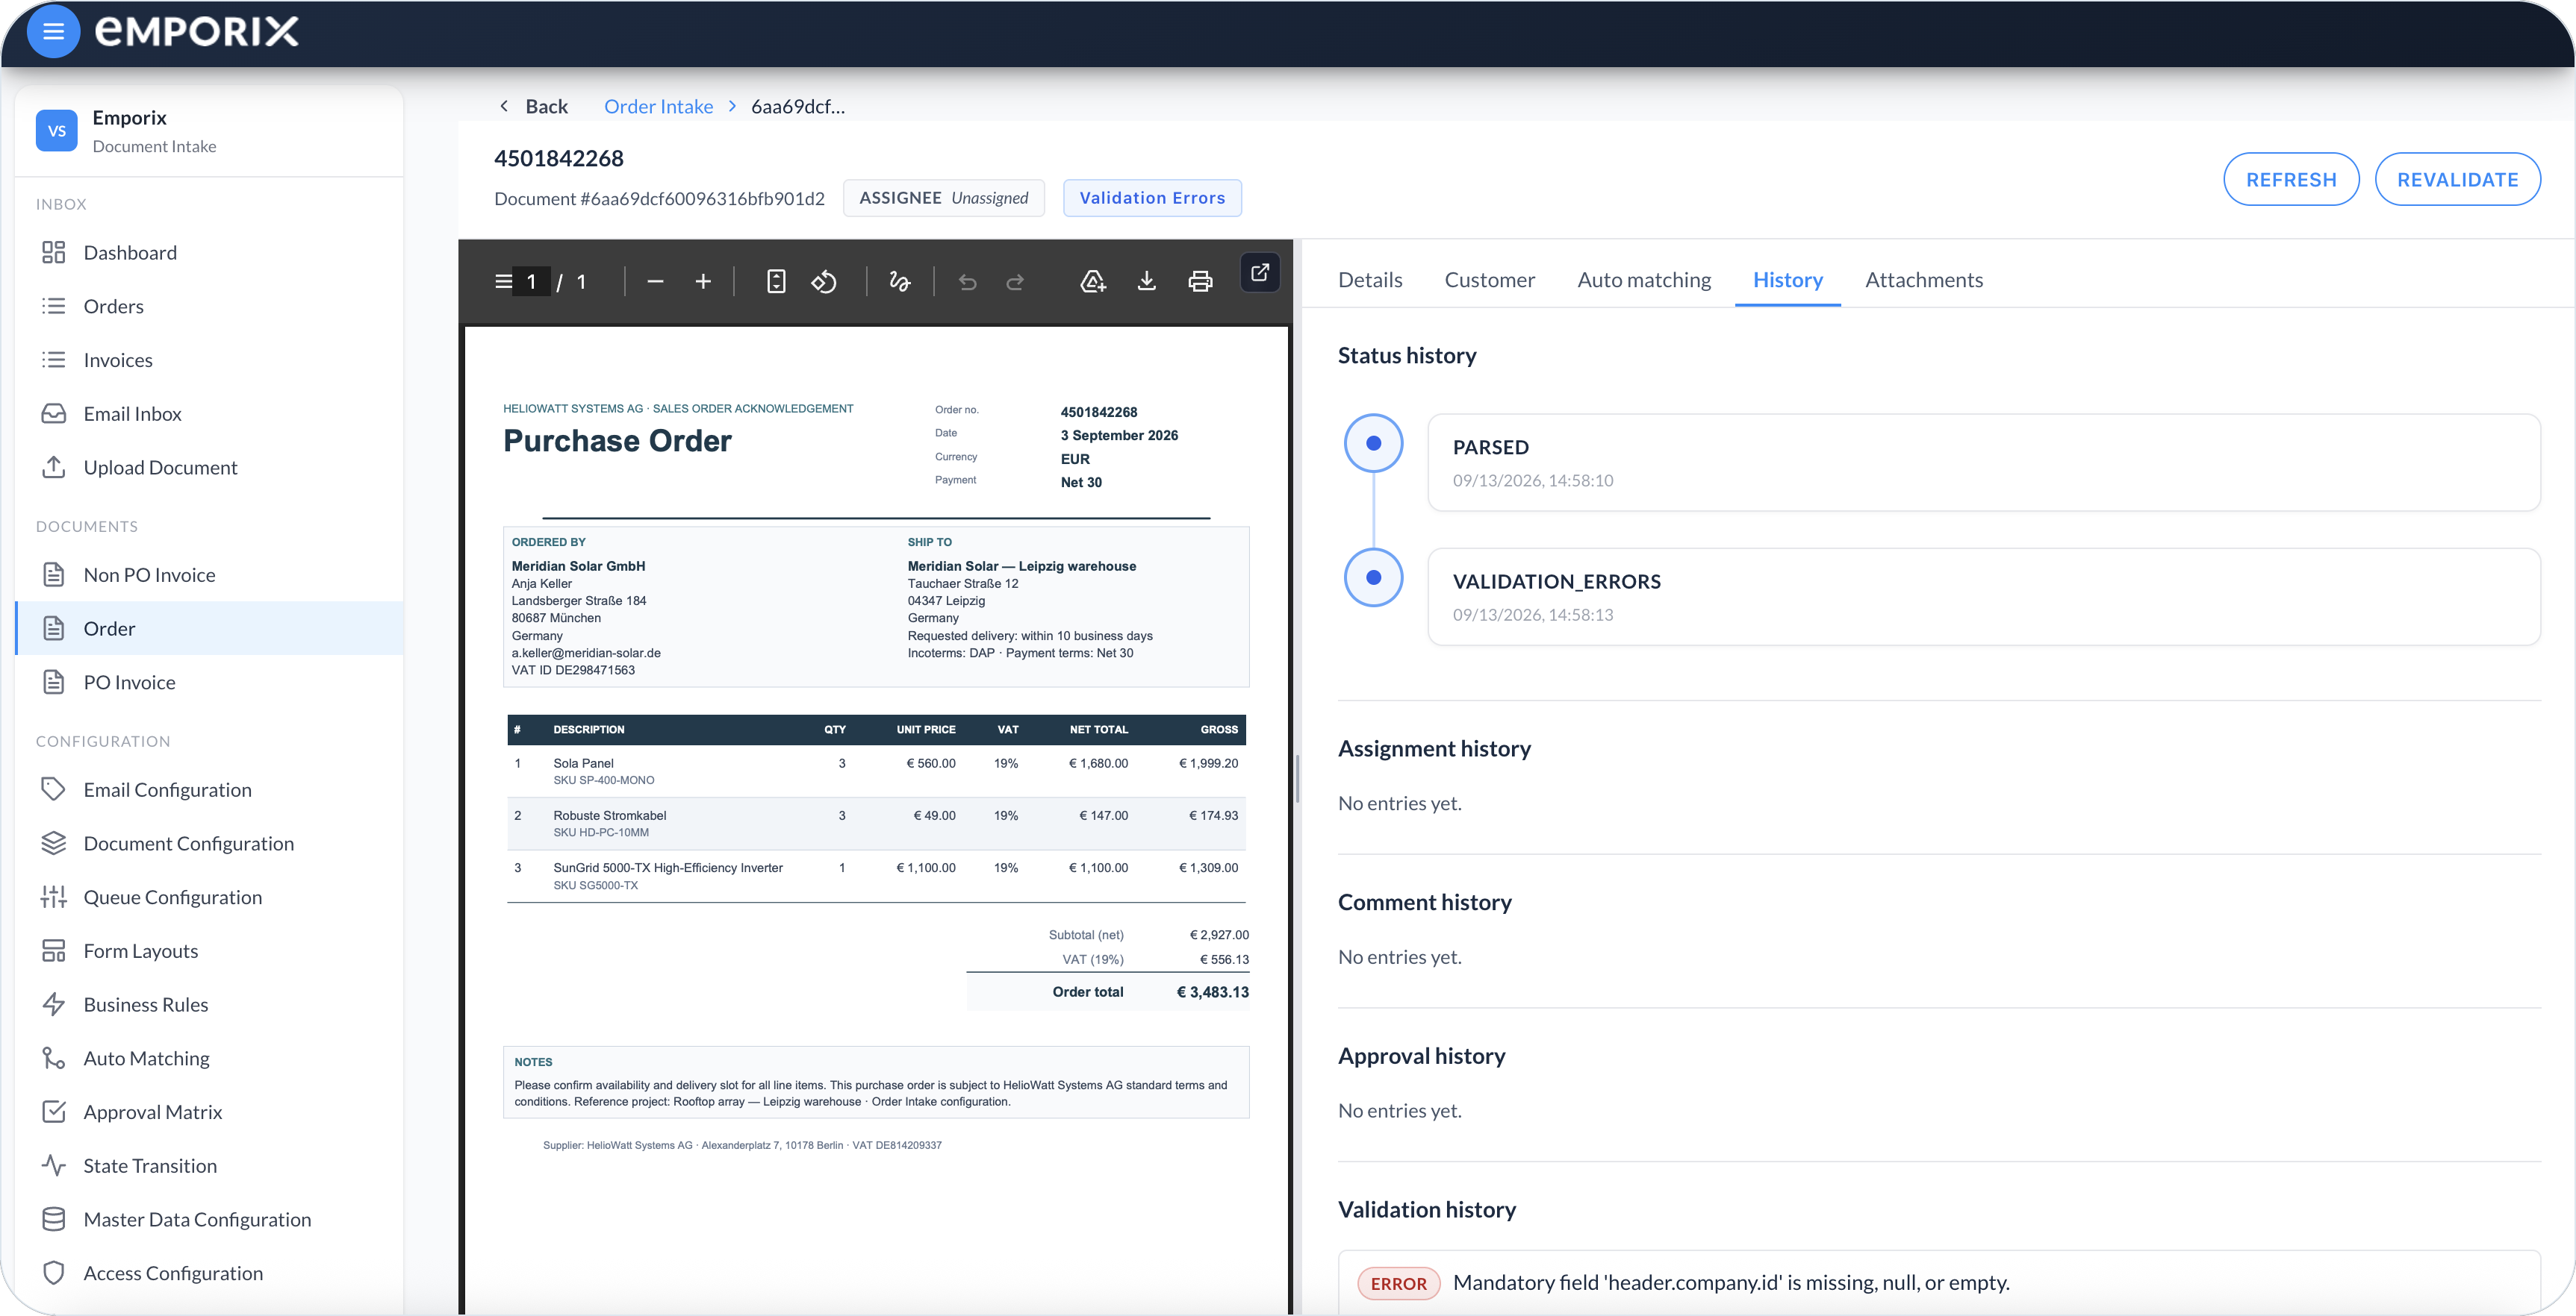The image size is (2576, 1316).
Task: Download the PDF document
Action: 1147,282
